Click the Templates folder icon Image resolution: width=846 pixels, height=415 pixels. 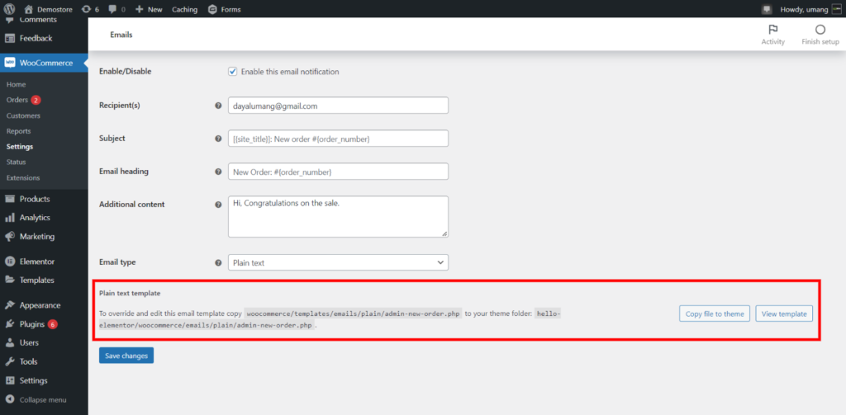[x=10, y=280]
